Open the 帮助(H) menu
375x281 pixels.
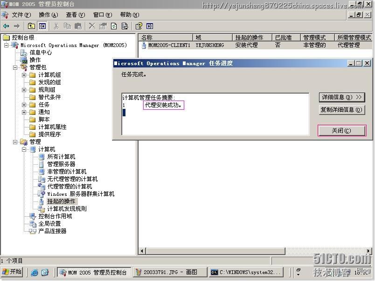[x=130, y=15]
